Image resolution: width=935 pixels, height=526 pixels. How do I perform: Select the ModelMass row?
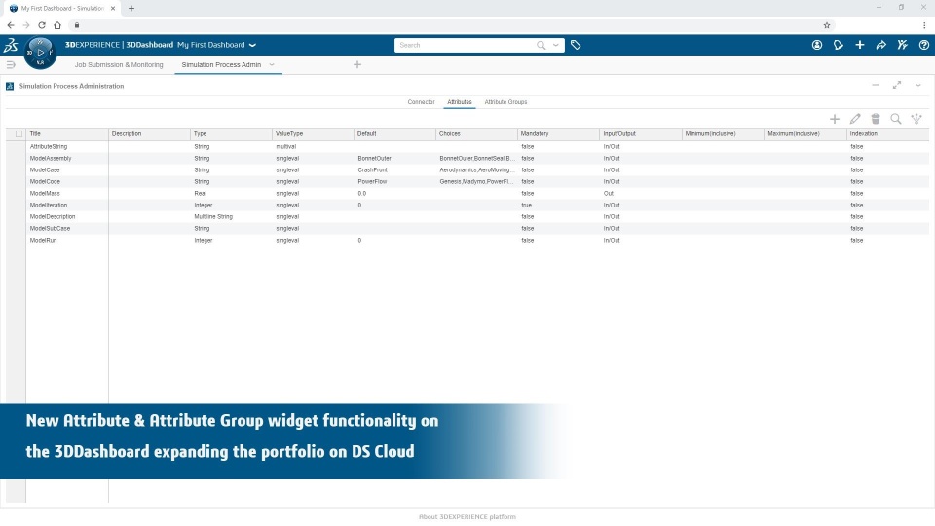(467, 193)
